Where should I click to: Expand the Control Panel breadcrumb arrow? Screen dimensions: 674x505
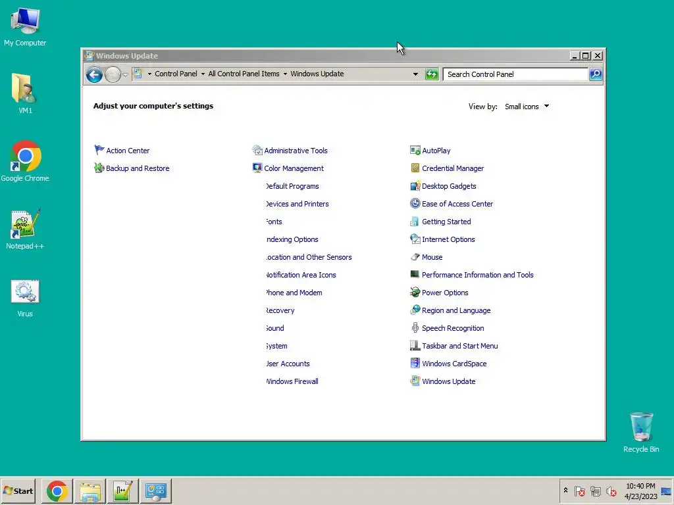tap(203, 74)
